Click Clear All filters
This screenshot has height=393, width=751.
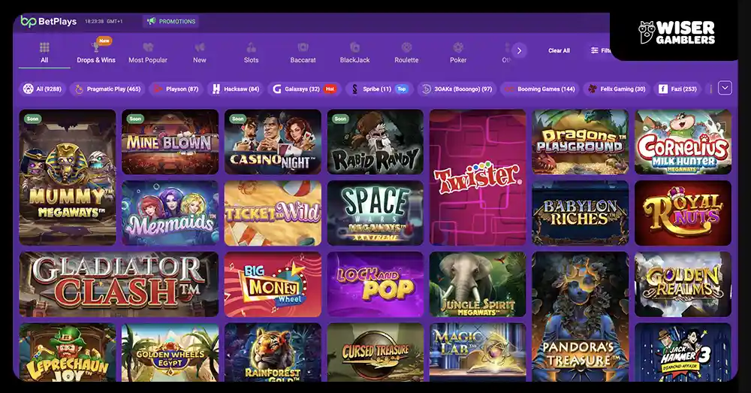[x=559, y=50]
